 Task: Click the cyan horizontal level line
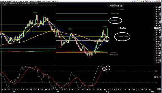pos(82,20)
